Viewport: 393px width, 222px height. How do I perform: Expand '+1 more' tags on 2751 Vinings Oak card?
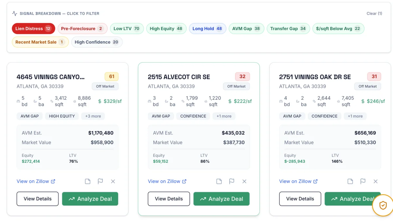coord(355,116)
